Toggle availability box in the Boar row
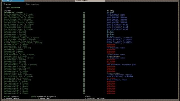 (x=84, y=77)
